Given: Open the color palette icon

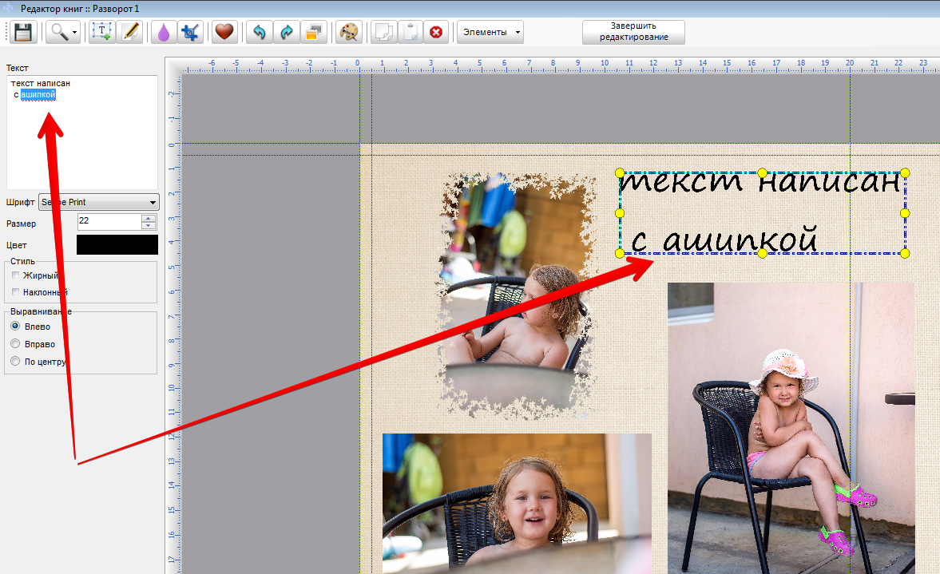Looking at the screenshot, I should coord(348,32).
